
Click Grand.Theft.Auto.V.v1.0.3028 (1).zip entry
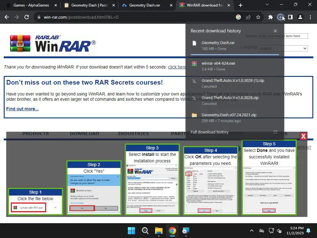(x=235, y=83)
